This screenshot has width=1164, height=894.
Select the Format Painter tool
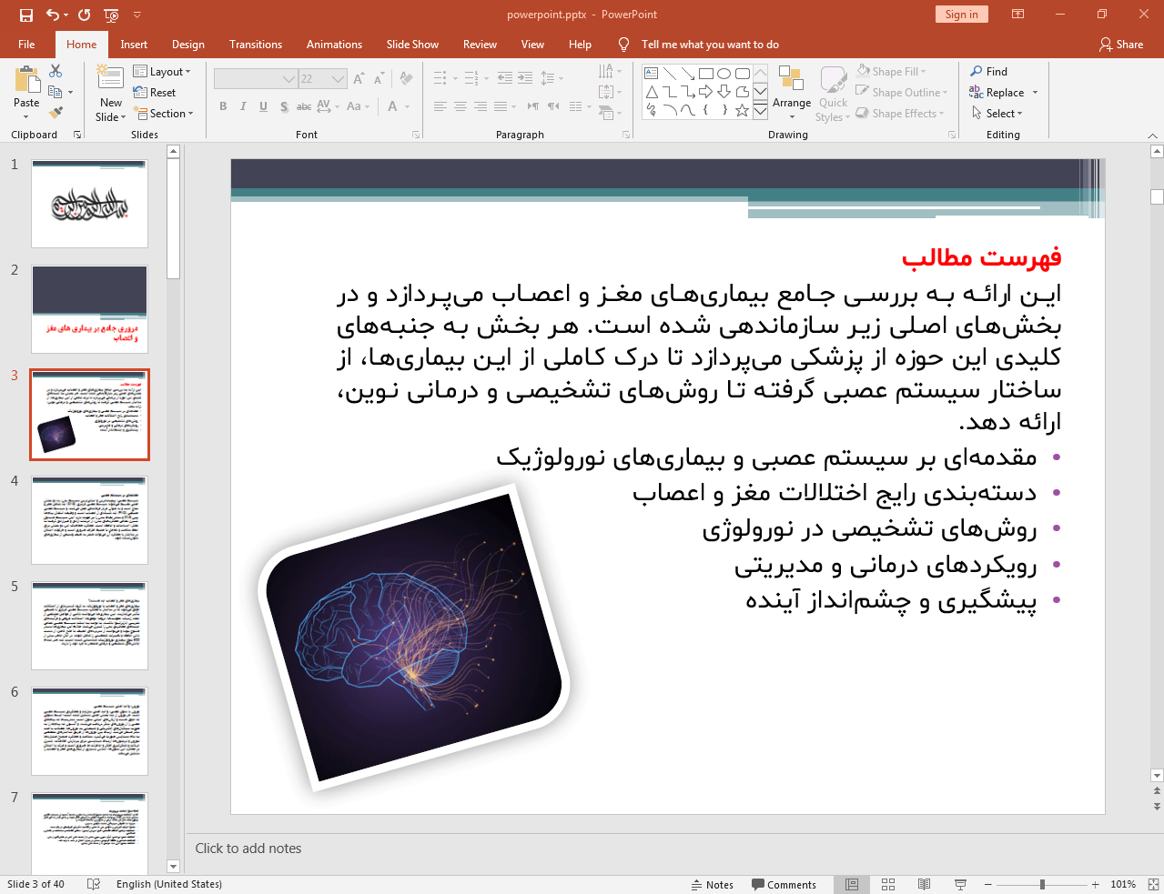[x=56, y=111]
